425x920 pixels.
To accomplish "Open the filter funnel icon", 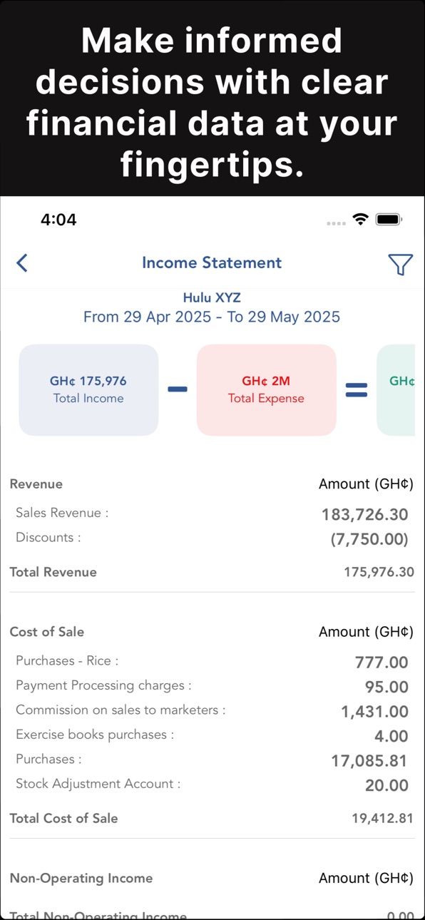I will (400, 264).
